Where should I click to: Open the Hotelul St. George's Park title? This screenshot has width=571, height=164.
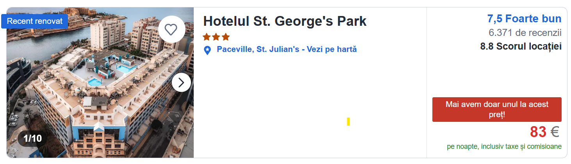pyautogui.click(x=285, y=21)
